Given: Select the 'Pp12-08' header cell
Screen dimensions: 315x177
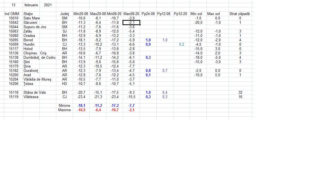Looking at the screenshot, I should coord(164,14).
